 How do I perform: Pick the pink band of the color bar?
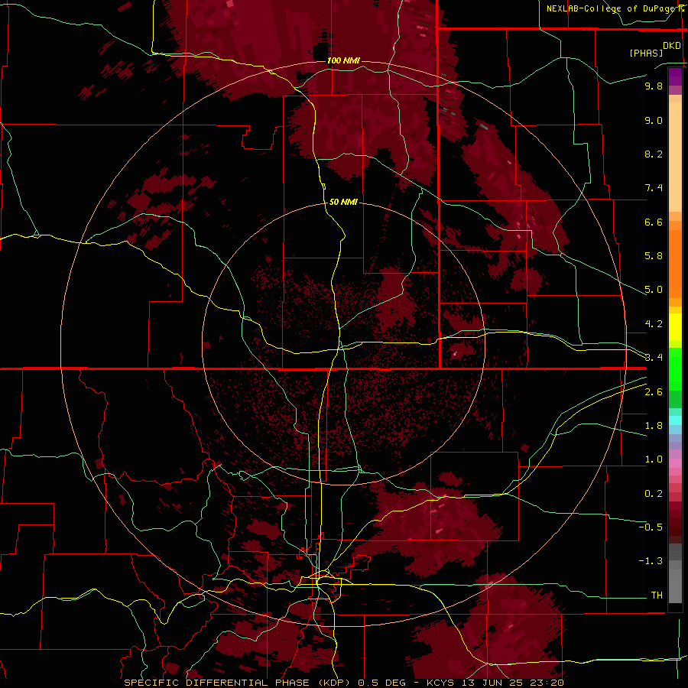675,463
